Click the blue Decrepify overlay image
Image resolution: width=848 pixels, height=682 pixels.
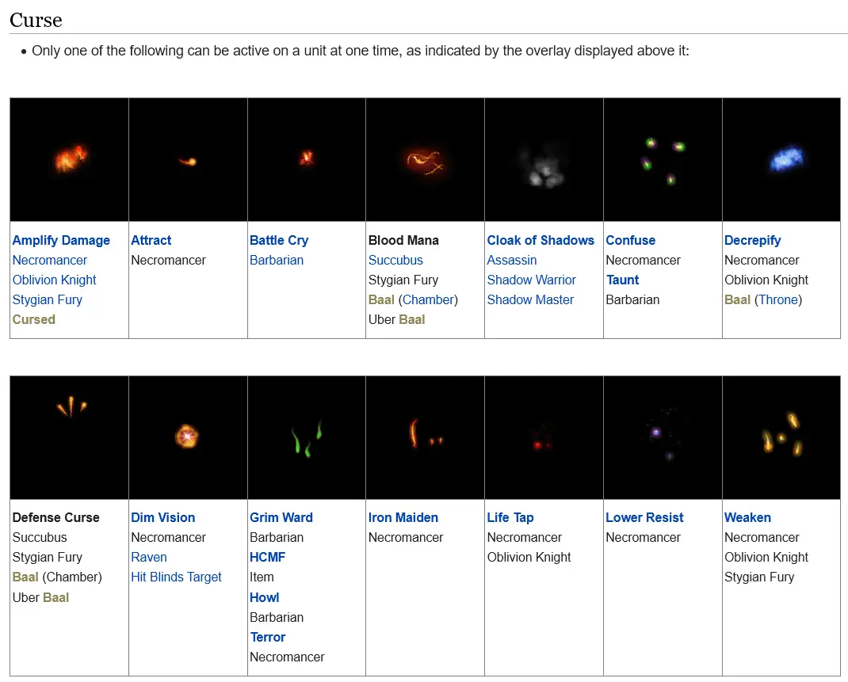(x=781, y=159)
